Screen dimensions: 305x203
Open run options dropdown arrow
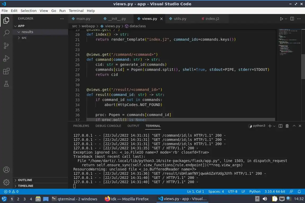pyautogui.click(x=286, y=19)
